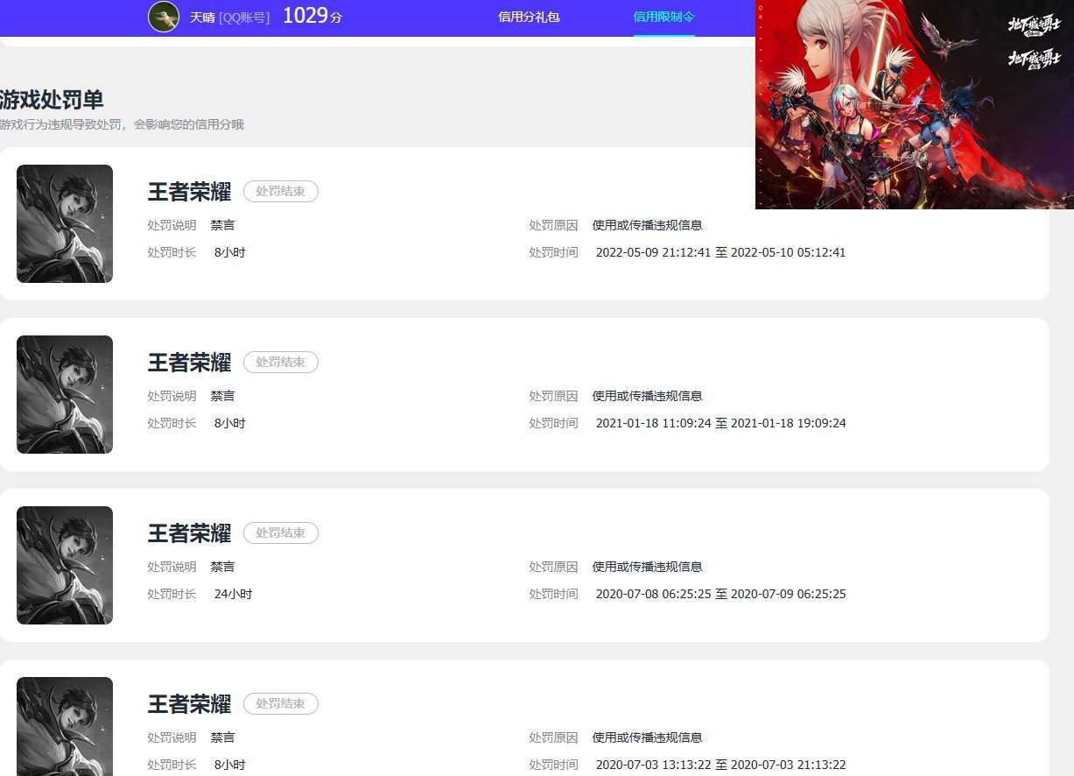
Task: Click the 游戏处罚单 section heading
Action: coord(52,99)
